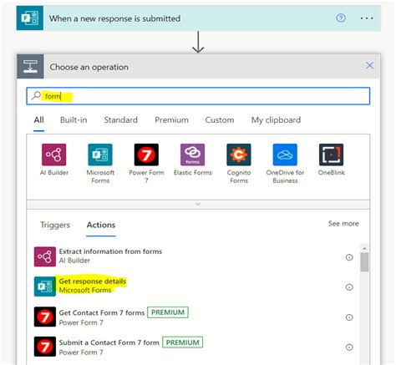Select the Cognito Forms connector icon
This screenshot has width=396, height=365.
click(x=239, y=155)
